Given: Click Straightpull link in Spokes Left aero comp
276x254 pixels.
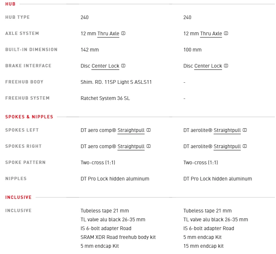Looking at the screenshot, I should point(131,130).
